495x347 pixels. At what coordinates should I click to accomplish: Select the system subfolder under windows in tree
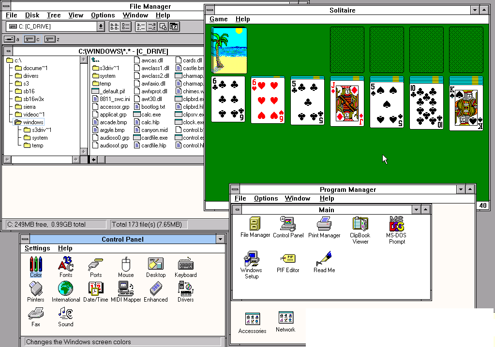(x=36, y=138)
